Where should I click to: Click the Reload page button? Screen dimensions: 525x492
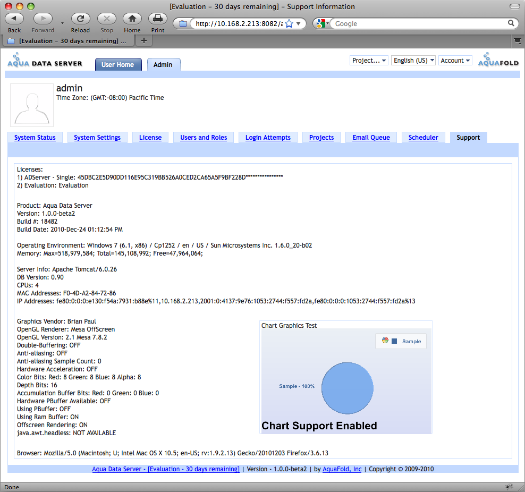click(x=80, y=19)
